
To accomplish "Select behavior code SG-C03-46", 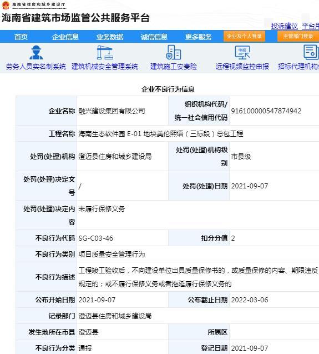I will coord(96,238).
